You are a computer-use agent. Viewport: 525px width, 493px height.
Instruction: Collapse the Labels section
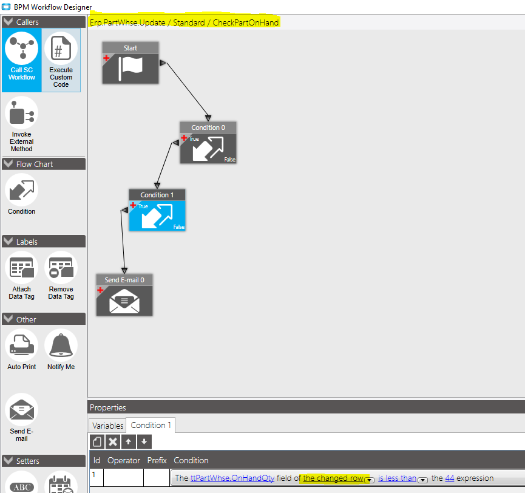[x=8, y=242]
